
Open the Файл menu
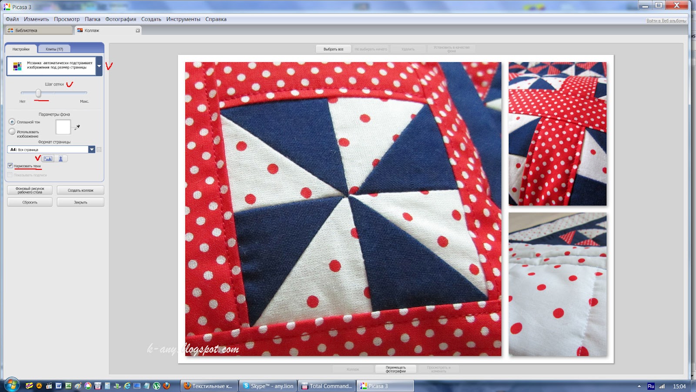pyautogui.click(x=12, y=19)
